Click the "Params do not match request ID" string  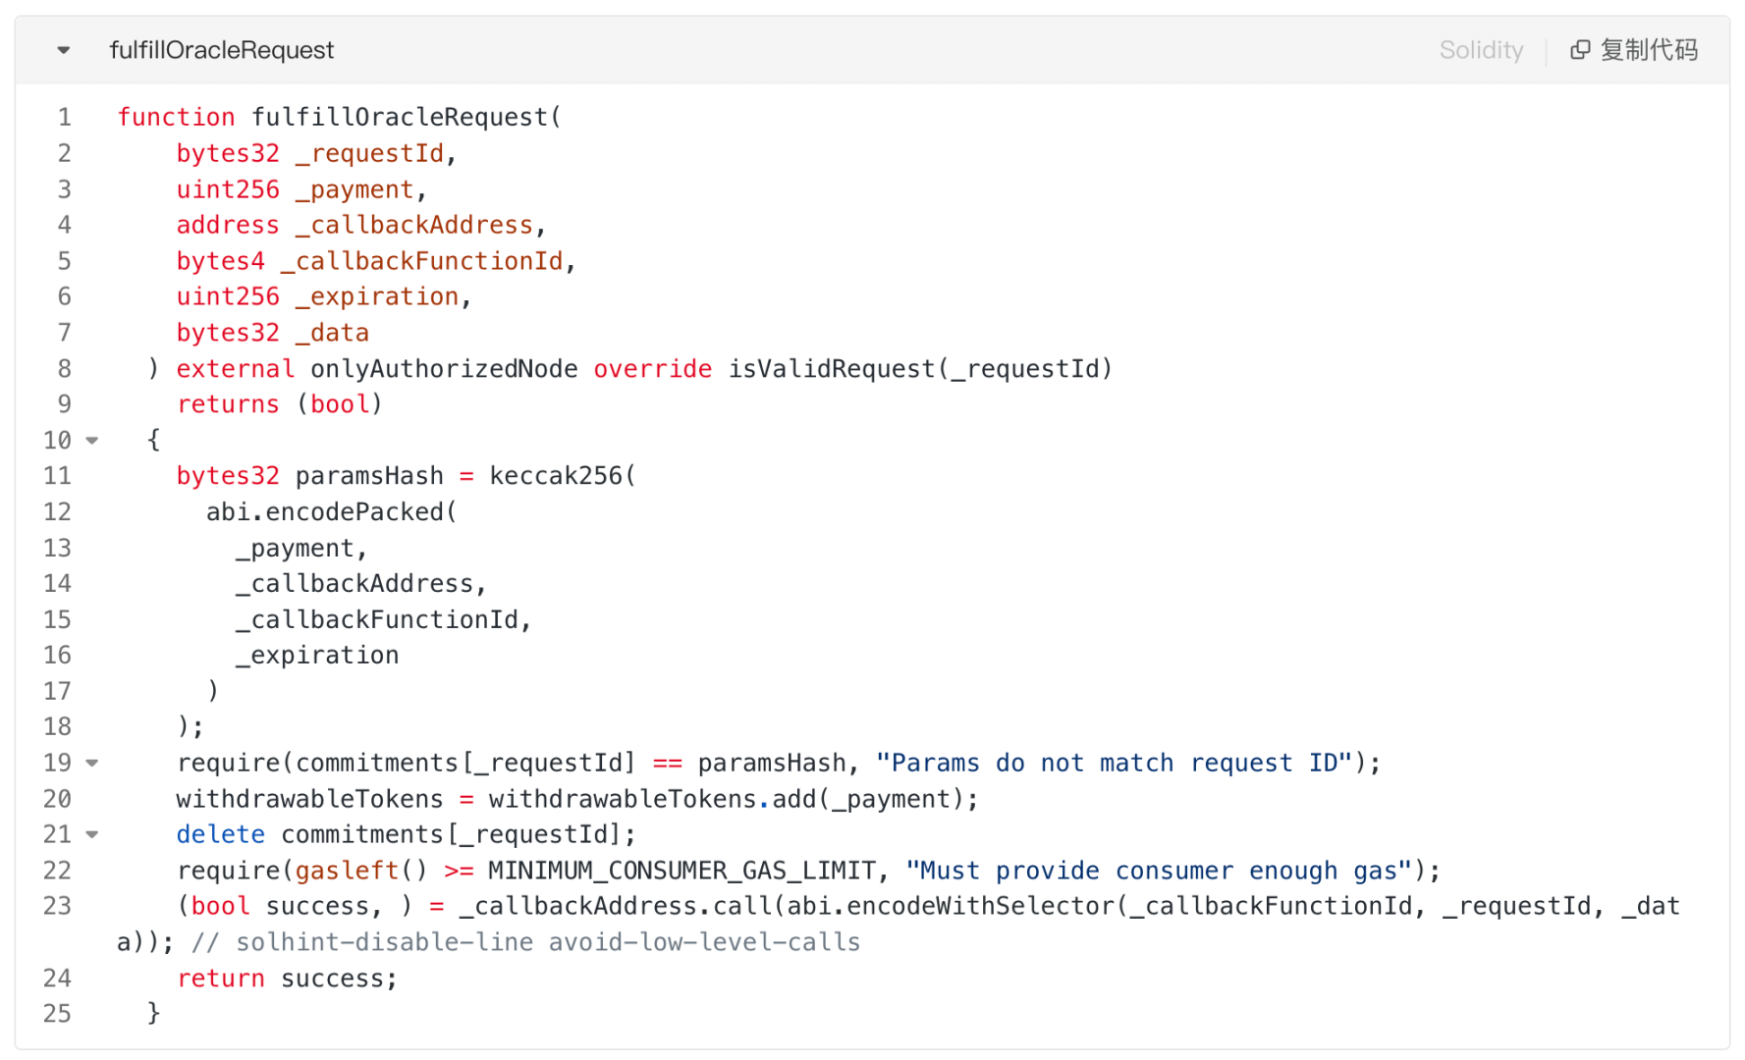pyautogui.click(x=1114, y=764)
